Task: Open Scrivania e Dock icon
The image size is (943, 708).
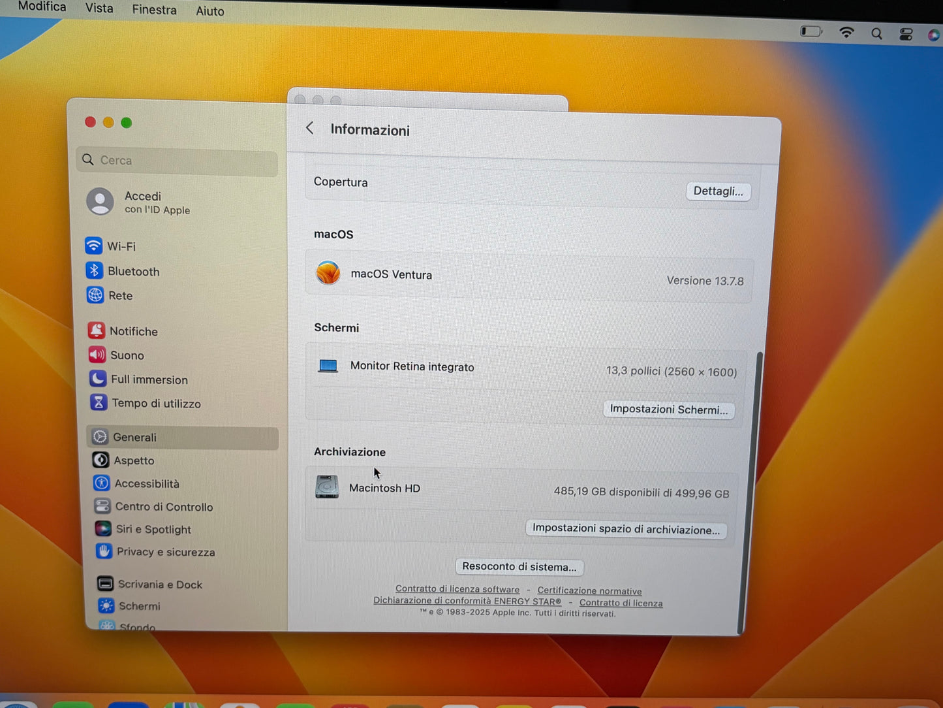Action: [x=105, y=583]
